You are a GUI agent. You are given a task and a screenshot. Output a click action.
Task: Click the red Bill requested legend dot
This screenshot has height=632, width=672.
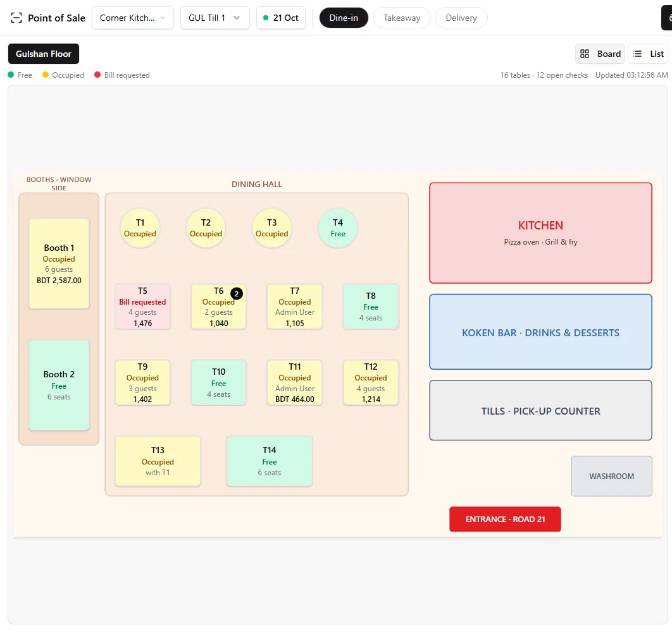click(97, 75)
